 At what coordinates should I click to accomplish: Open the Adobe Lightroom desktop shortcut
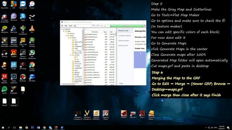(14, 79)
